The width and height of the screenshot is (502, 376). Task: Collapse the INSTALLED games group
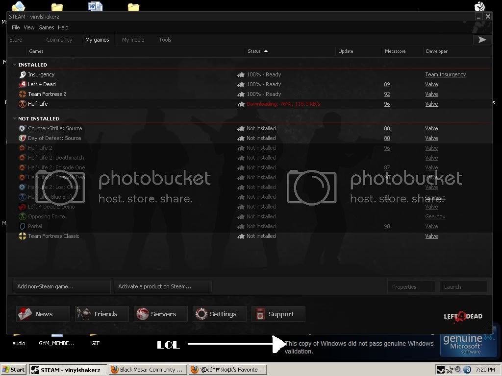pyautogui.click(x=15, y=65)
